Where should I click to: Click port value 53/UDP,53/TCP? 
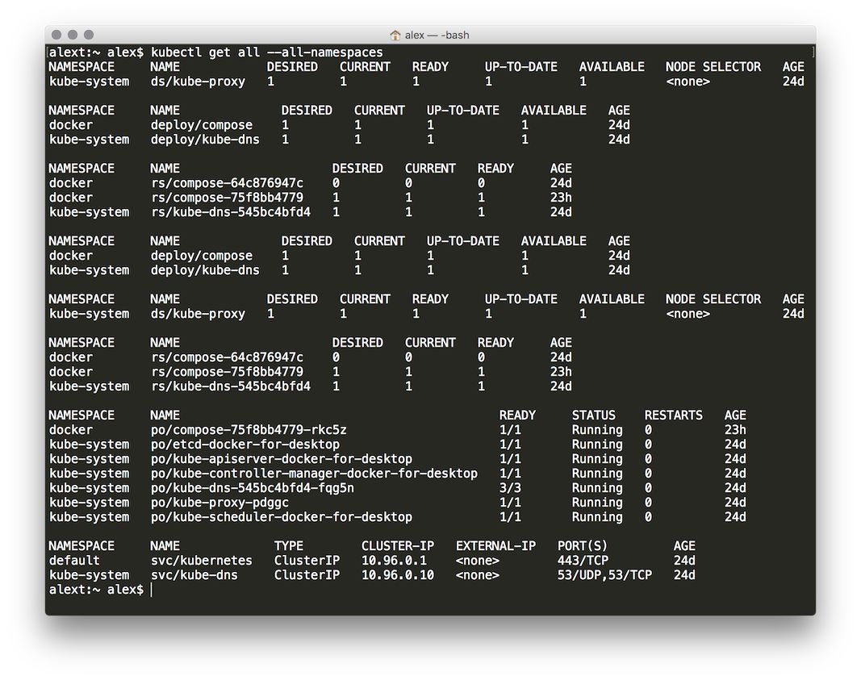pos(604,575)
